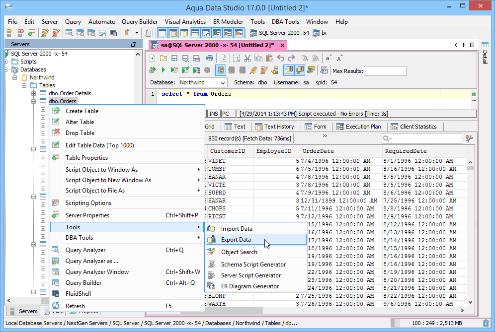Expand the Scripts folder node
Screen dimensions: 495x332
[6, 62]
